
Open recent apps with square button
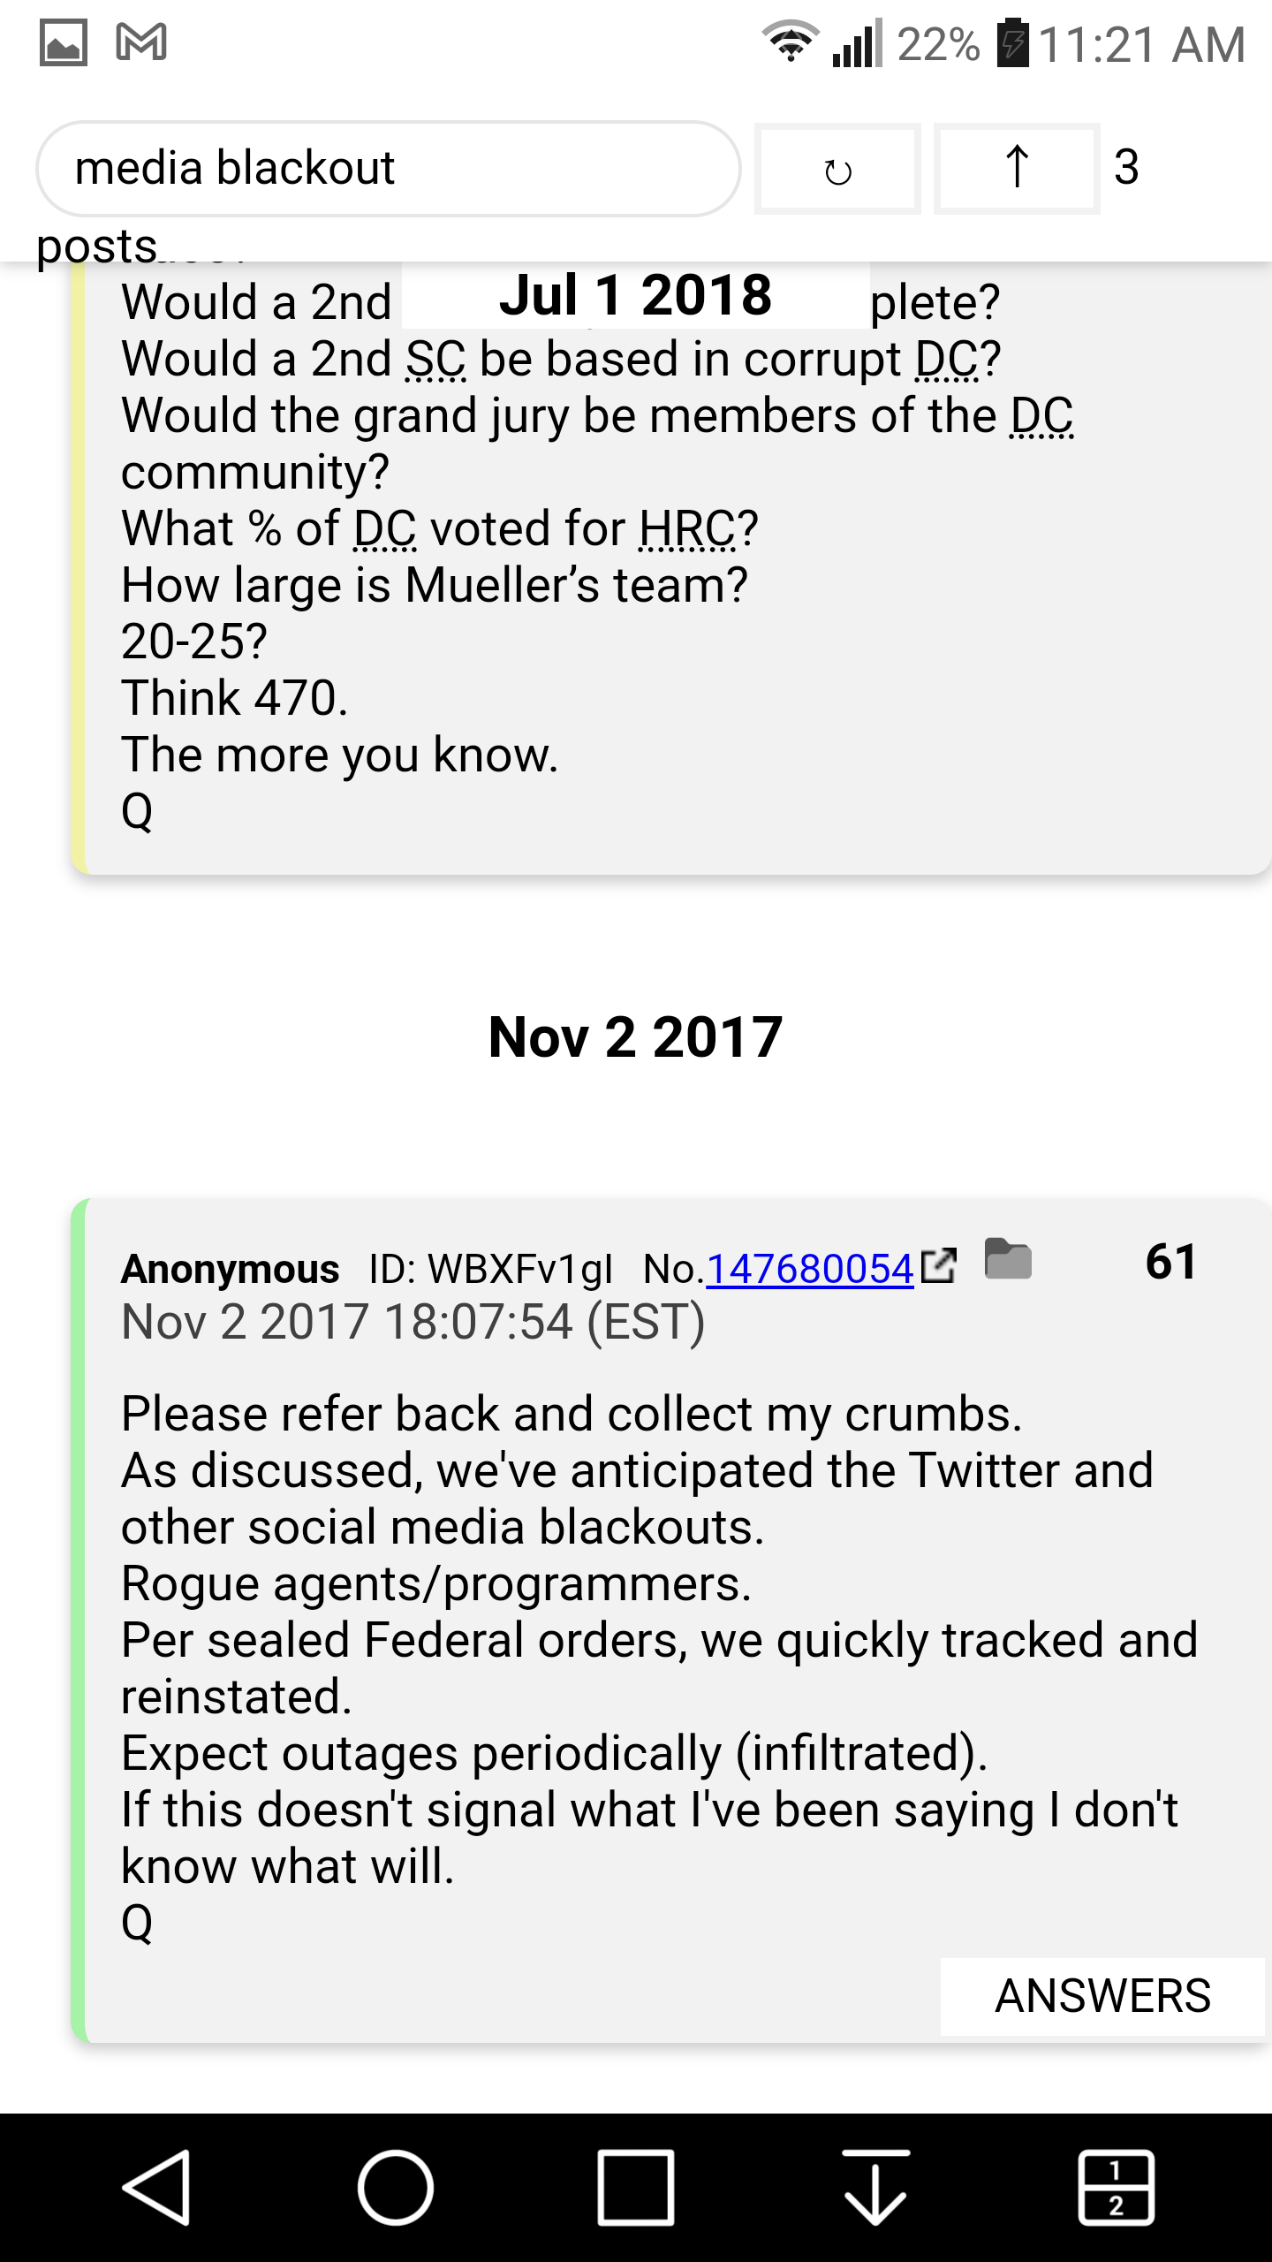click(636, 2187)
